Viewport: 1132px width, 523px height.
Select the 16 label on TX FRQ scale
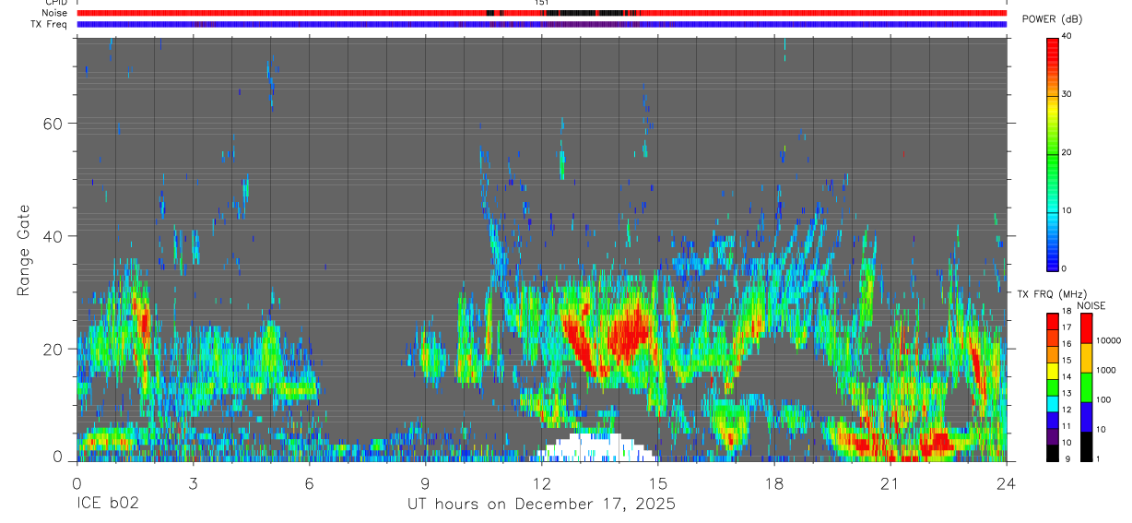click(1067, 343)
